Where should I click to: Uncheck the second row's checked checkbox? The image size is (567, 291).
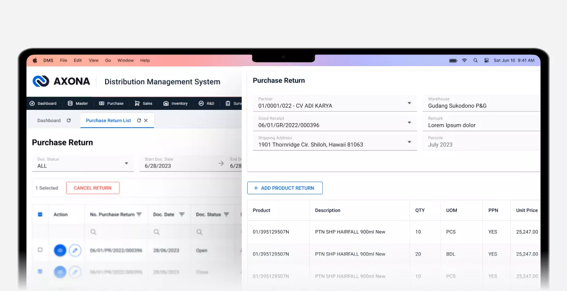(x=40, y=272)
